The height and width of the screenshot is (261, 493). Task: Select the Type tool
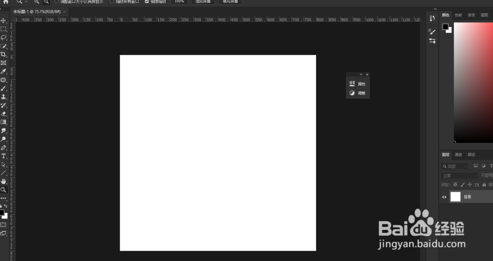(x=3, y=156)
